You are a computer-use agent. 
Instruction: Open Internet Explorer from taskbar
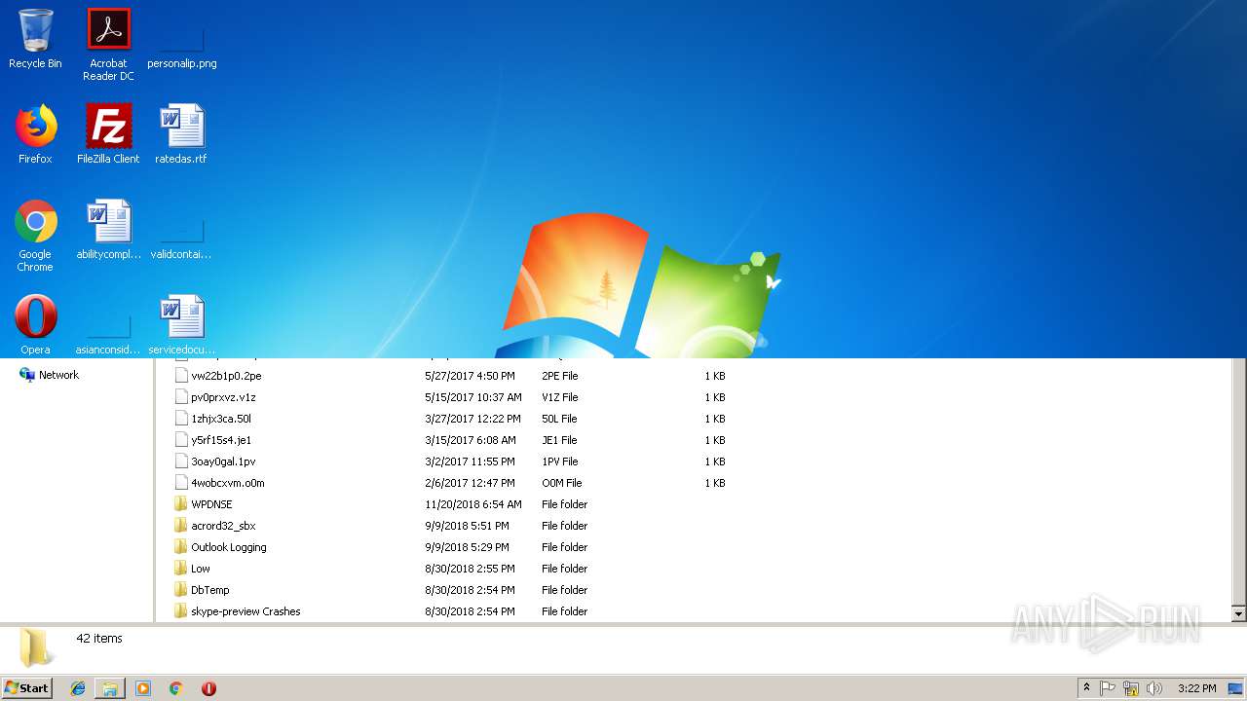[x=78, y=688]
